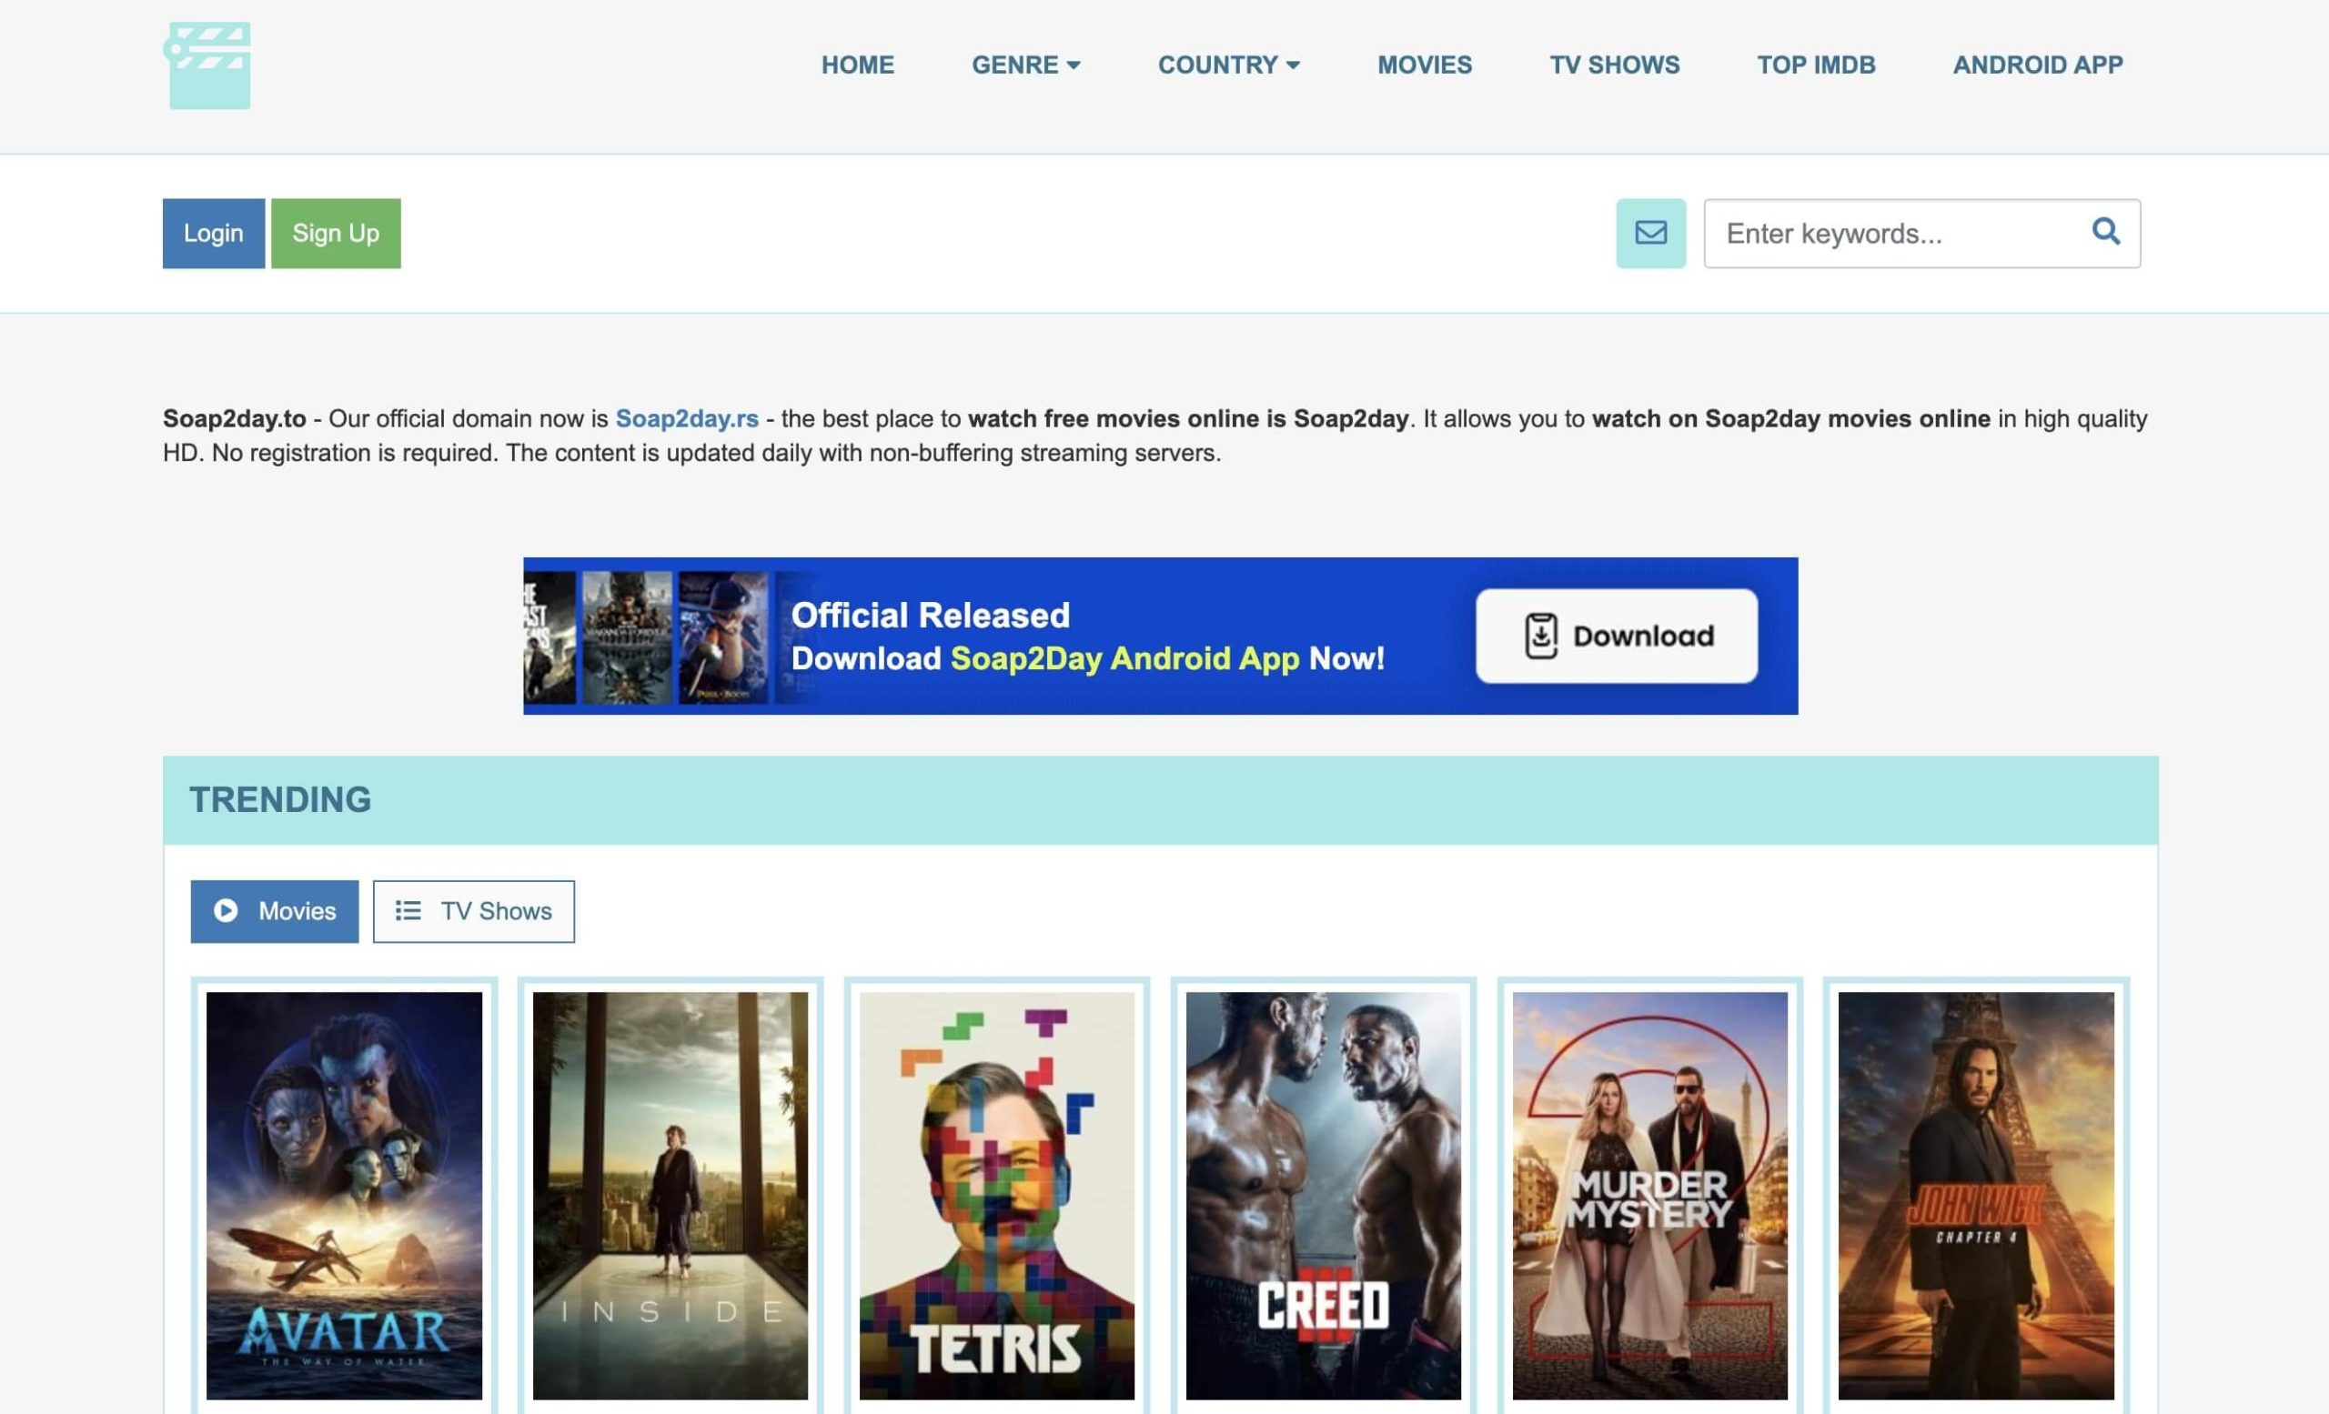
Task: Follow the Soap2day.rs domain link
Action: coord(686,418)
